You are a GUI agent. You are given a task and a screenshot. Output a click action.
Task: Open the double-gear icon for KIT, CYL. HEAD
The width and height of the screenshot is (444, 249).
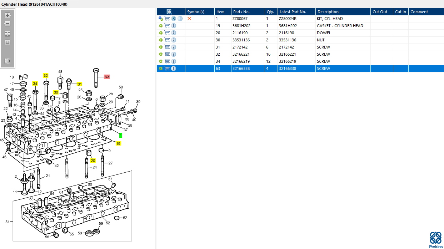(x=161, y=19)
